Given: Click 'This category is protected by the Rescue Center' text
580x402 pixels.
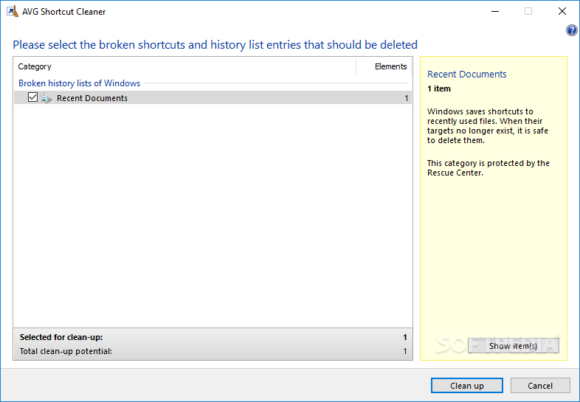Looking at the screenshot, I should [x=488, y=168].
